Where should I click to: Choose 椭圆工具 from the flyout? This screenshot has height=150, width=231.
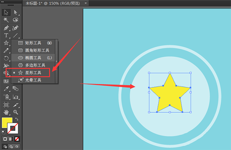[x=33, y=58]
